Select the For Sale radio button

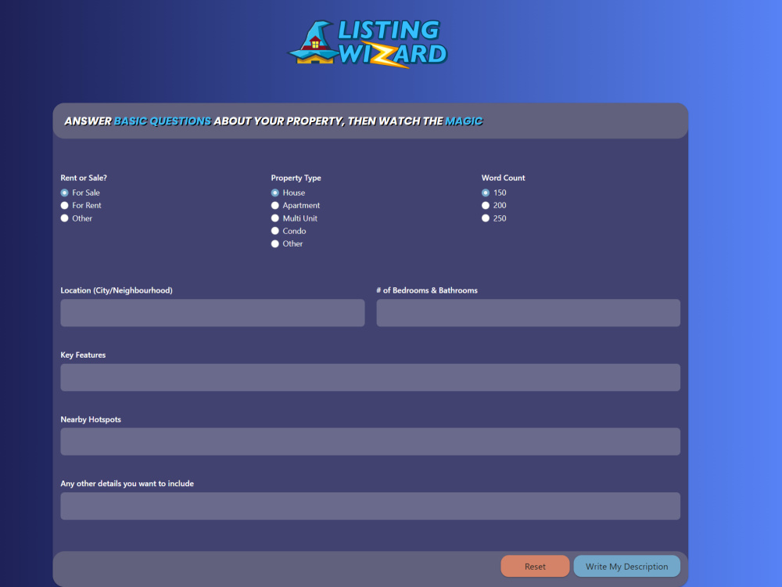click(64, 193)
